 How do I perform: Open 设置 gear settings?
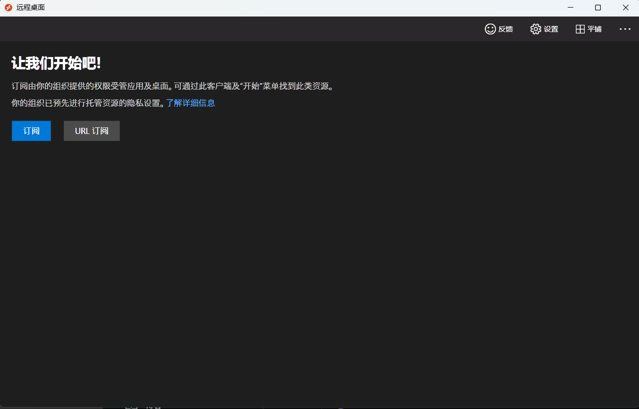[x=544, y=29]
